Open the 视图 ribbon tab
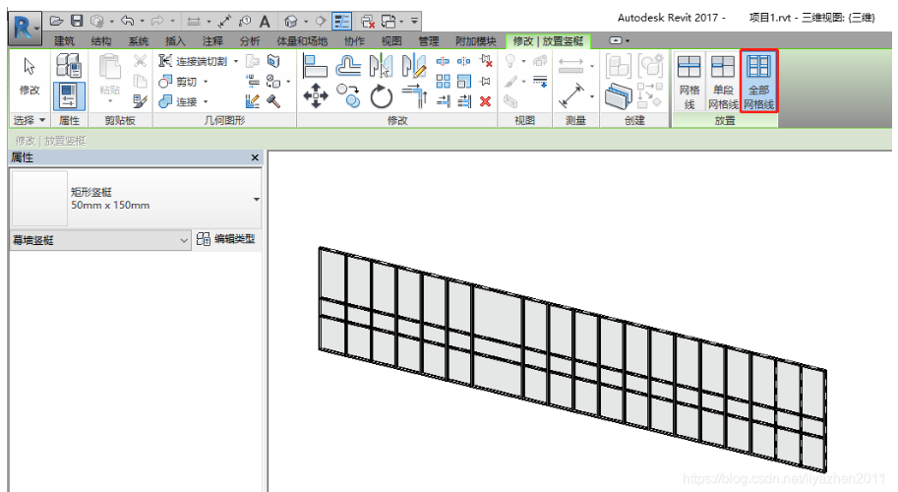 coord(391,41)
